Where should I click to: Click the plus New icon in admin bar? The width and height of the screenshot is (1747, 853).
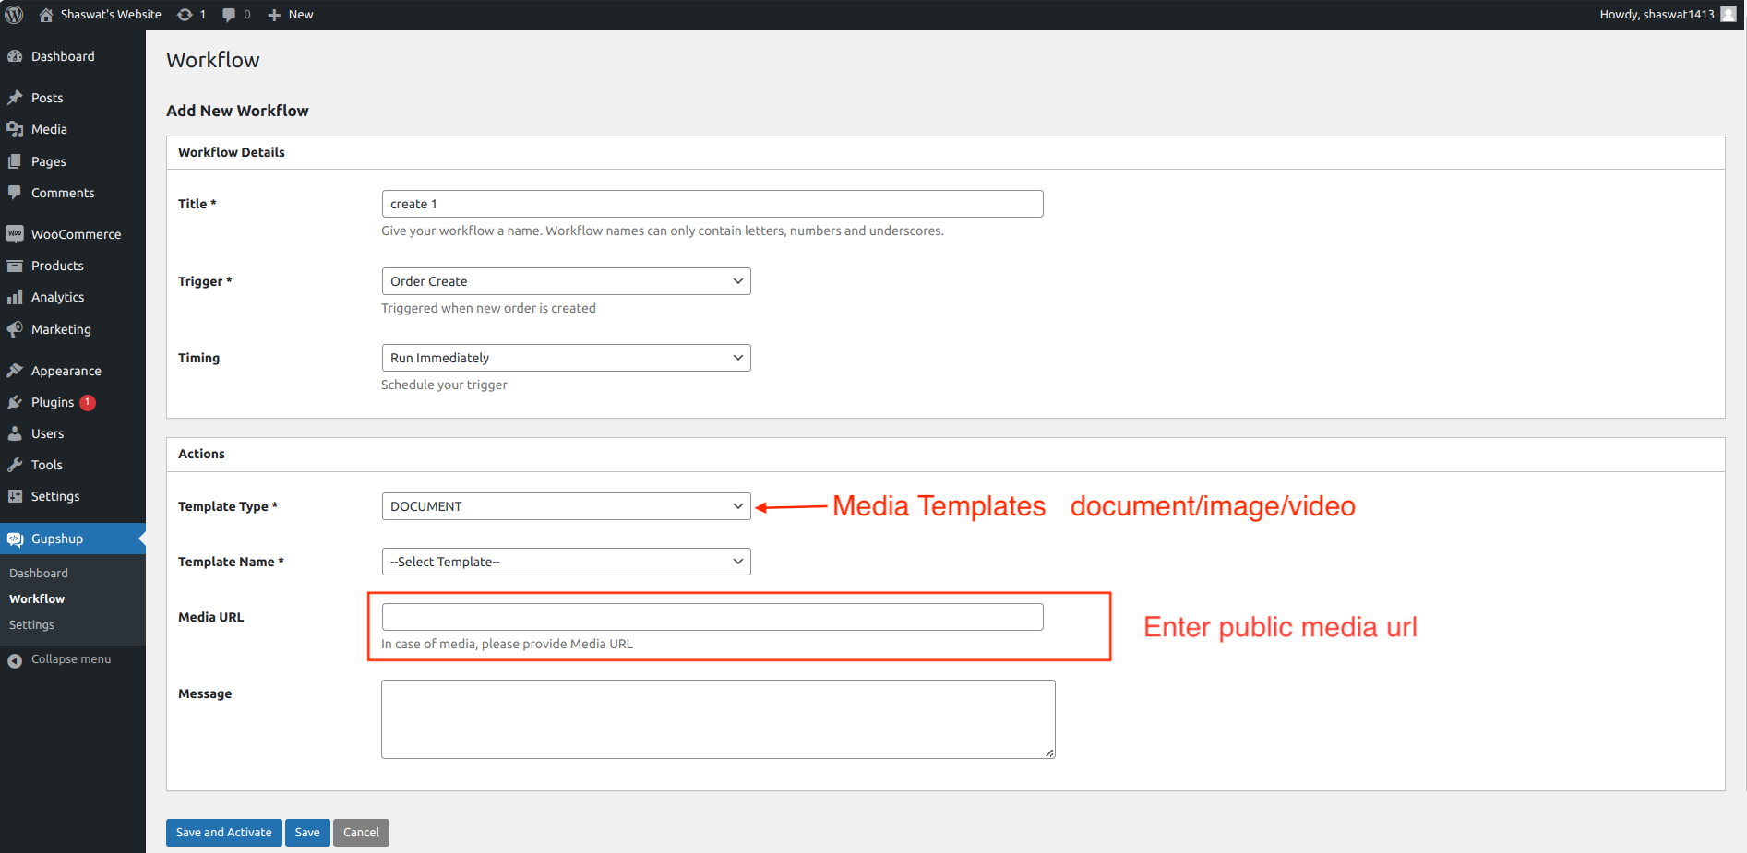274,15
